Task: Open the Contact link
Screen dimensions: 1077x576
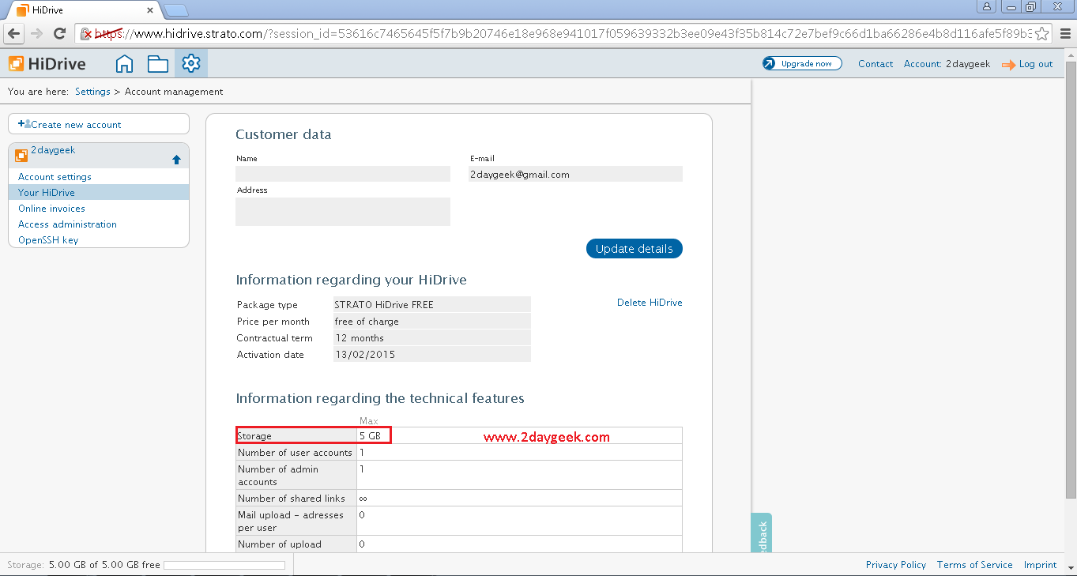Action: coord(876,64)
